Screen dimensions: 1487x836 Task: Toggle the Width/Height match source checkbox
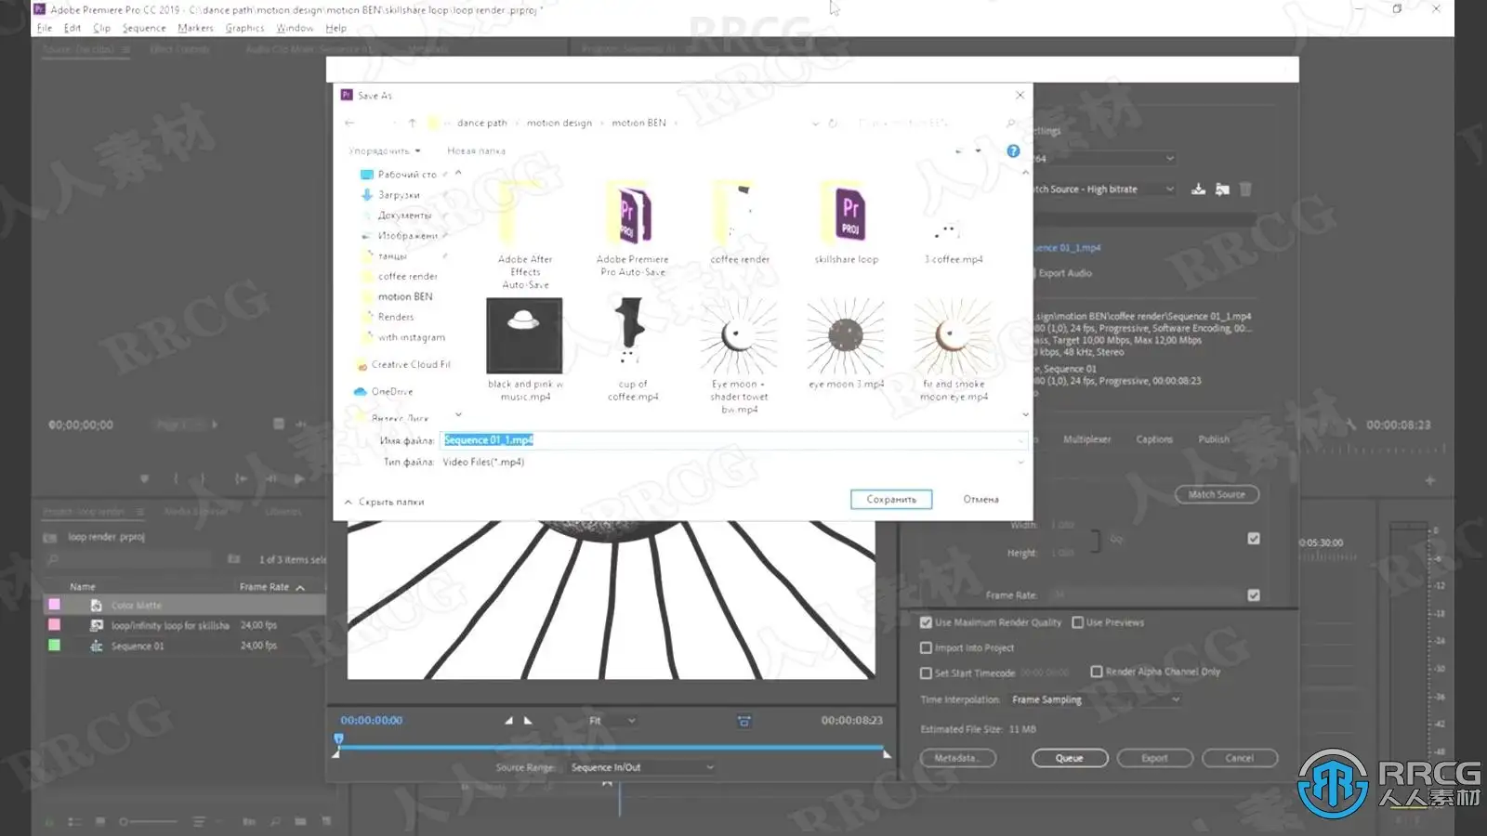coord(1254,539)
